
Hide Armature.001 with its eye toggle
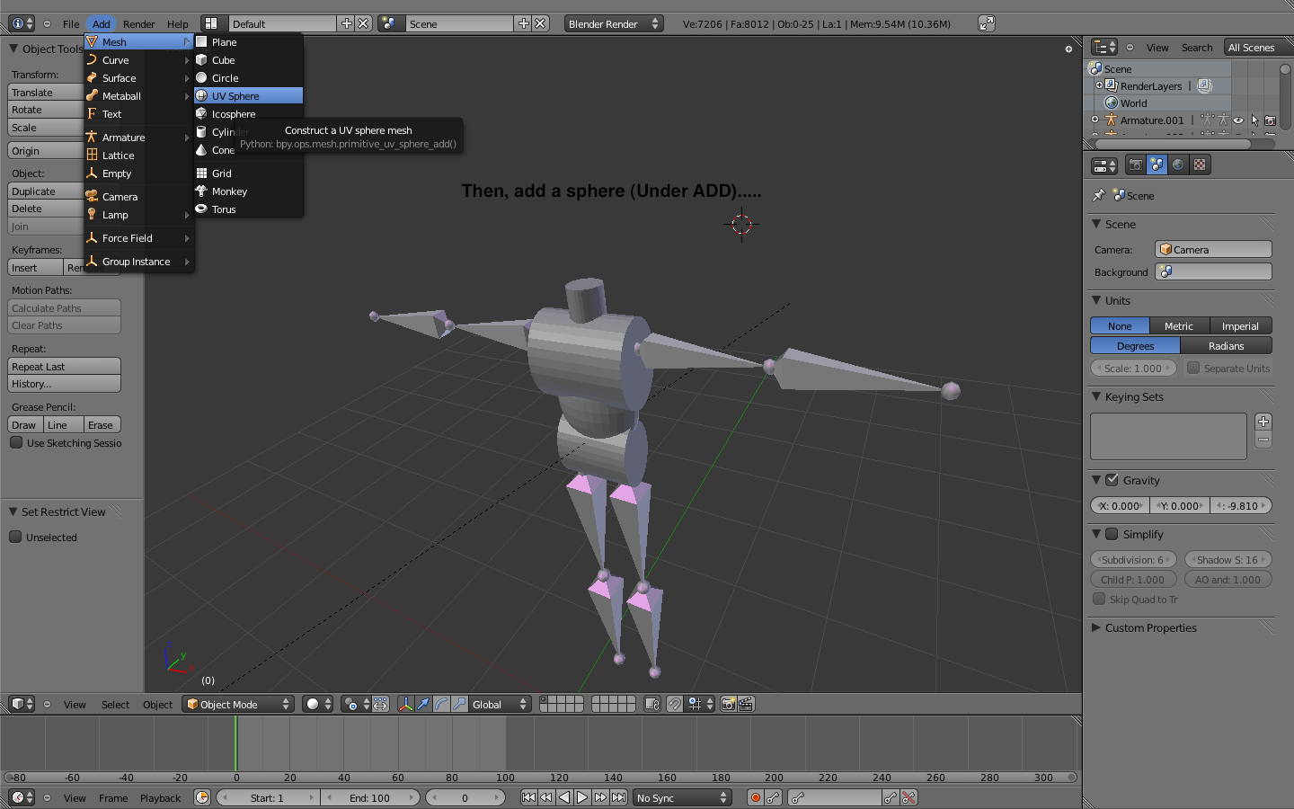click(1238, 120)
